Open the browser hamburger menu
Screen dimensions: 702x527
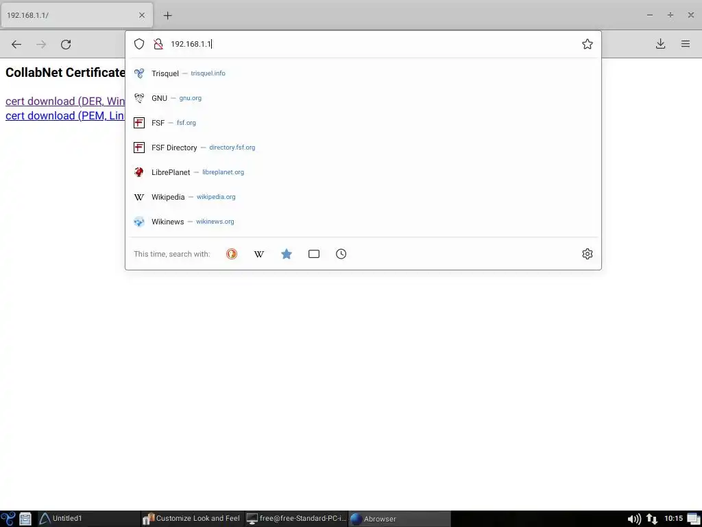[x=686, y=44]
